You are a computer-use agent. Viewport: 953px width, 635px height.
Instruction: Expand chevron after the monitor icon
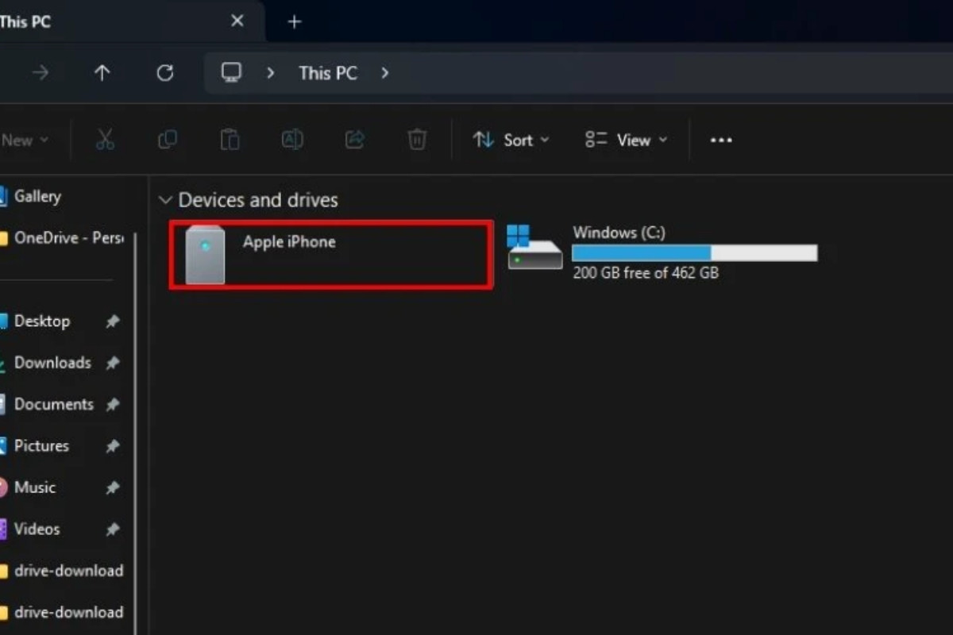click(x=271, y=73)
